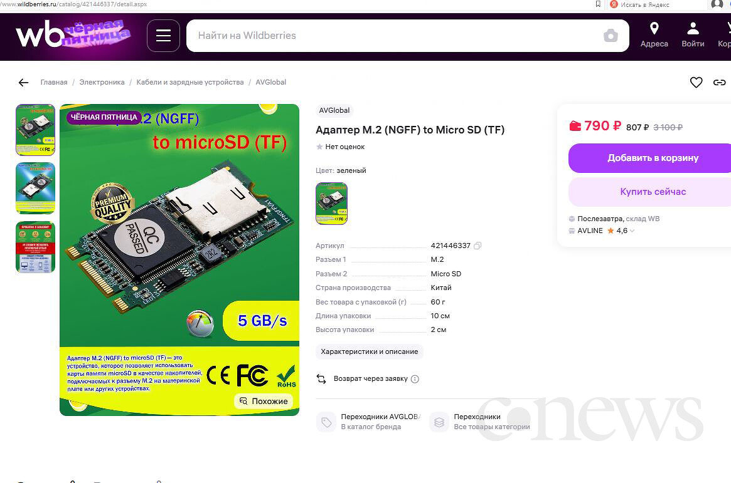Expand the AVLINE seller rating chevron
The image size is (731, 483).
click(x=632, y=231)
